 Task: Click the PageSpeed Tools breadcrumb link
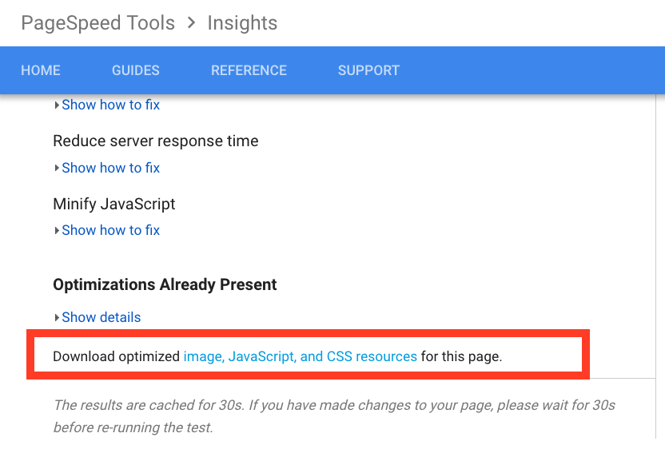click(98, 23)
